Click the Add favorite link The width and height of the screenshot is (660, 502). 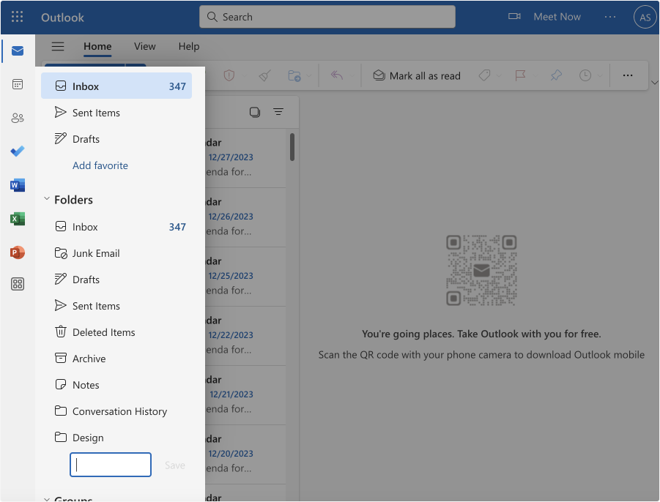point(100,165)
